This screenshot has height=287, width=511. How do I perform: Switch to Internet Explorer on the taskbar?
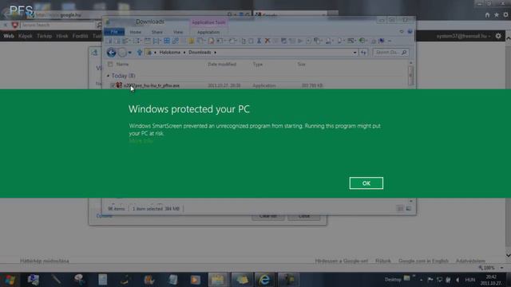[x=264, y=280]
